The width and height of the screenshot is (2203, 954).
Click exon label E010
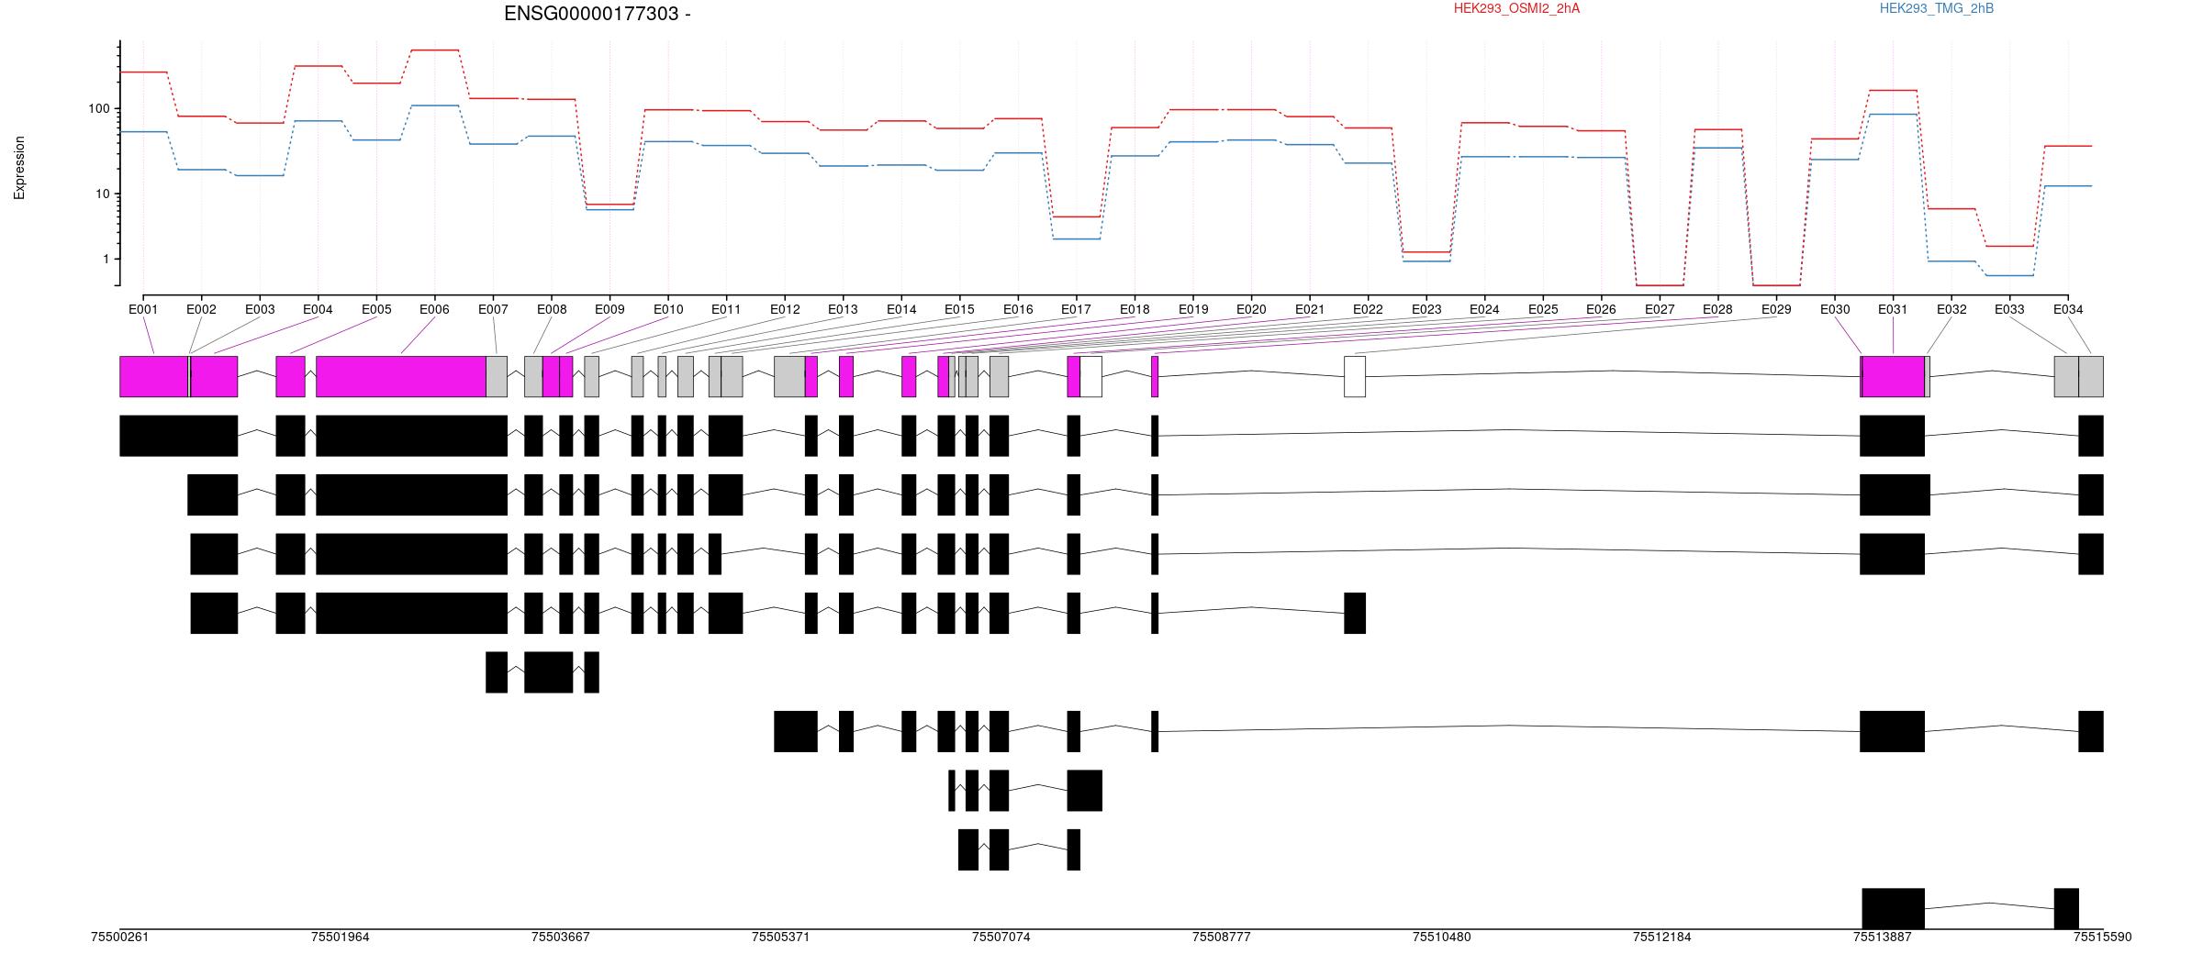668,309
